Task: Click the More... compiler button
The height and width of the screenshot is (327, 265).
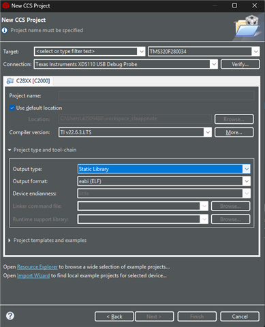Action: [234, 132]
